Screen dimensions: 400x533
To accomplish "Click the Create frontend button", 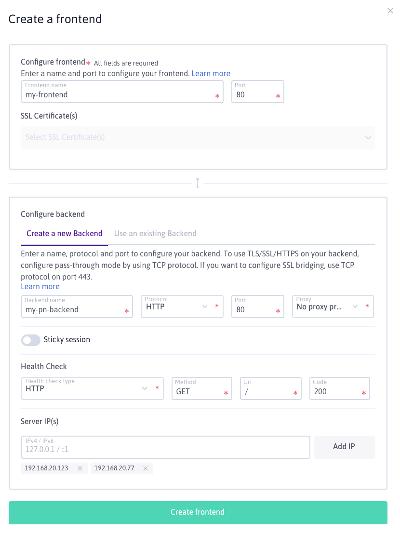I will pyautogui.click(x=198, y=512).
